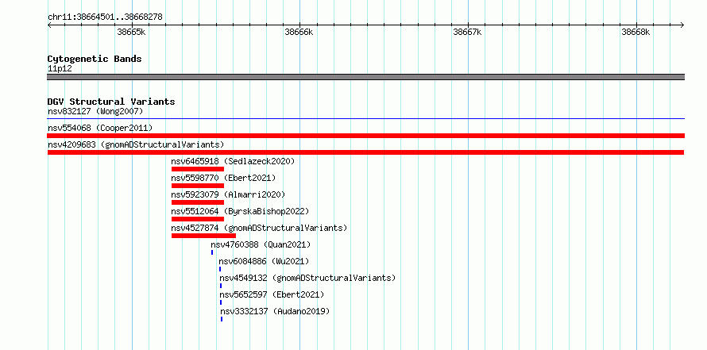Image resolution: width=707 pixels, height=350 pixels.
Task: Open nsv5598770 (Ebert2021) label
Action: tap(223, 178)
